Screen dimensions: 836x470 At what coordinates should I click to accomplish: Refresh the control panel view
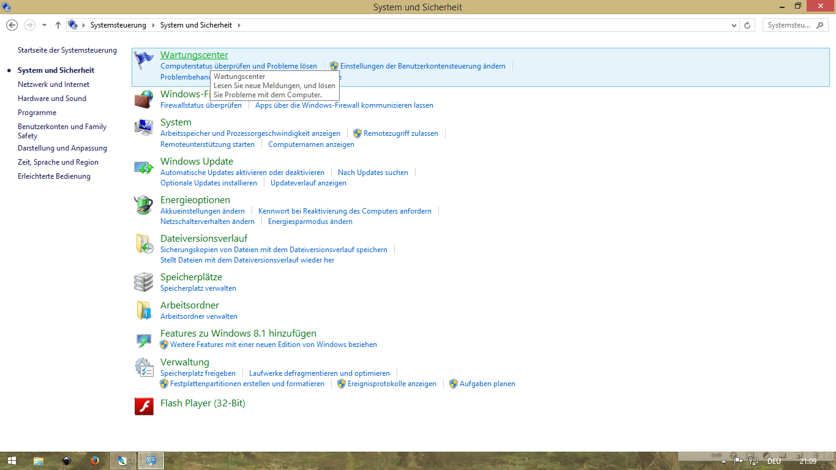click(747, 25)
